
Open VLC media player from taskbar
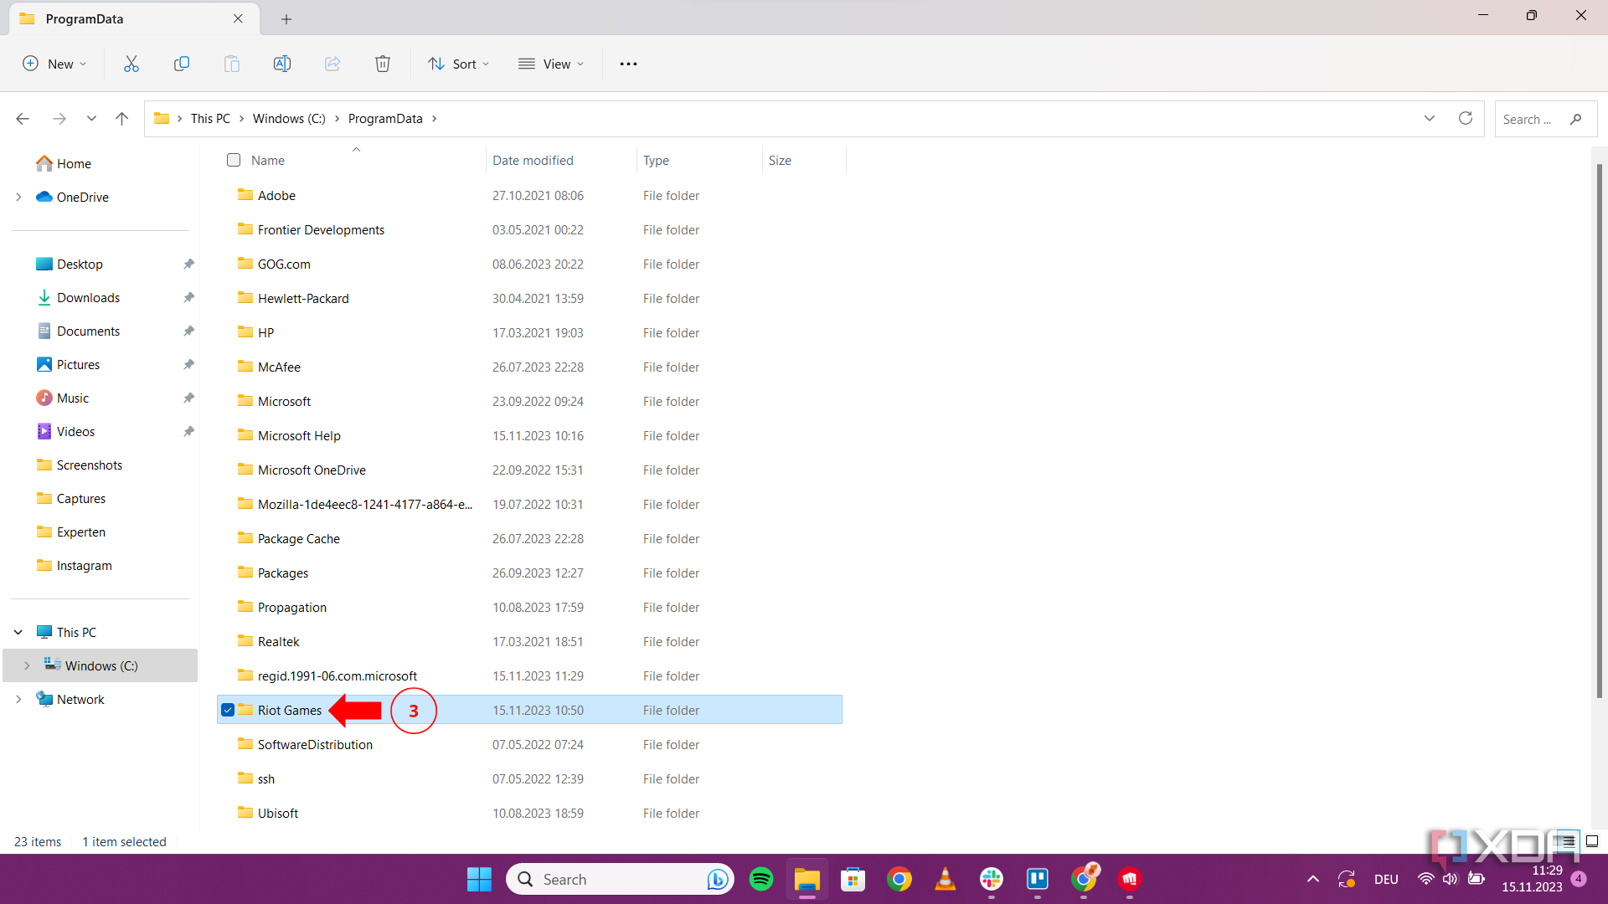coord(946,879)
